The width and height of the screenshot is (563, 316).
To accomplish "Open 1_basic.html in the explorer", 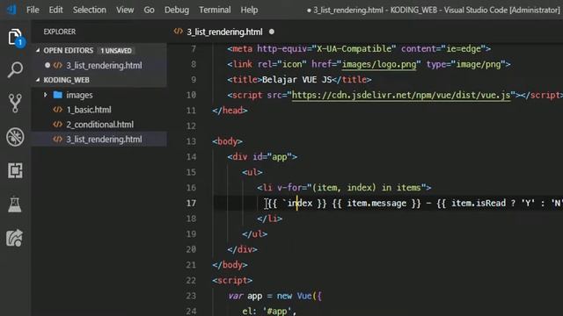I will pyautogui.click(x=89, y=110).
